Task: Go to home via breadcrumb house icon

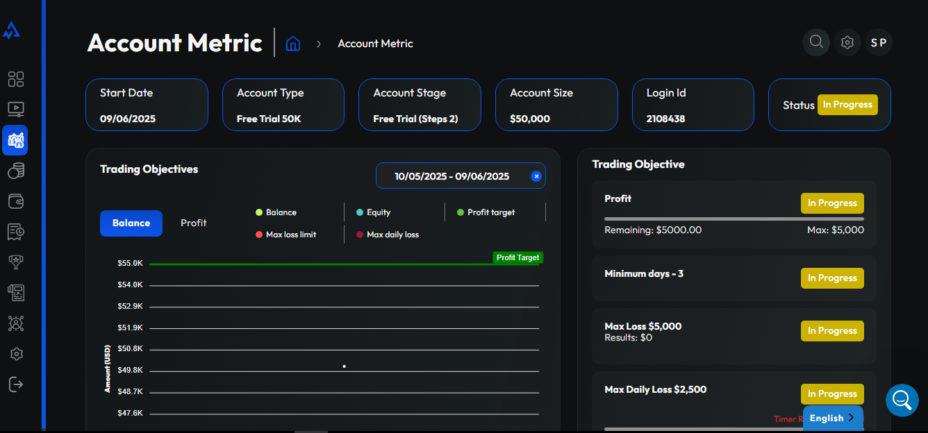Action: point(293,44)
